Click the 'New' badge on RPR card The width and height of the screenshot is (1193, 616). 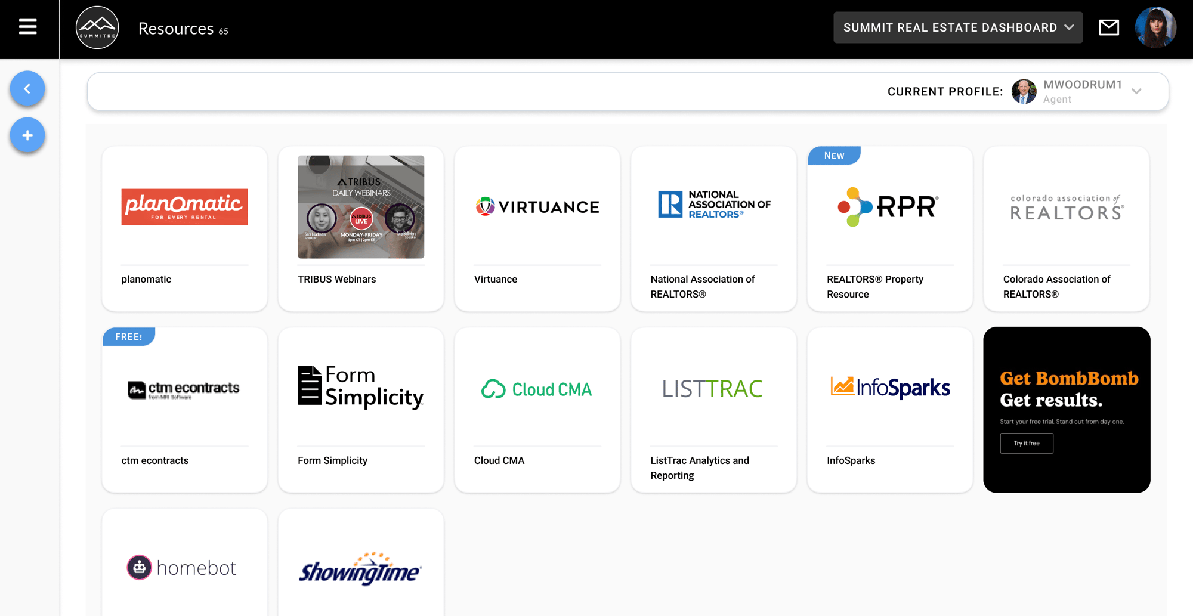click(x=834, y=156)
